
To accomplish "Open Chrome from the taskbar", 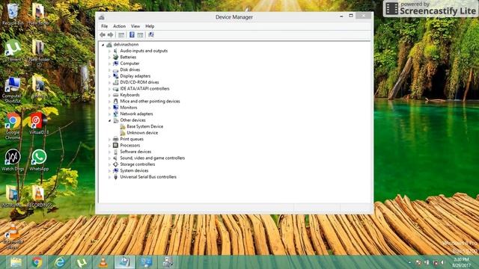I will point(37,262).
